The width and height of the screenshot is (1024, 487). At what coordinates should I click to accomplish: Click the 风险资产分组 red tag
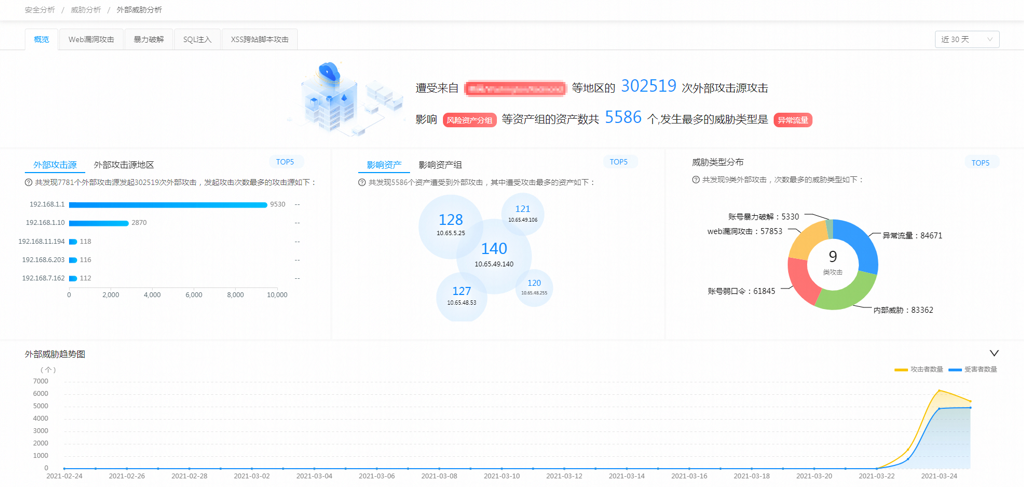click(469, 120)
